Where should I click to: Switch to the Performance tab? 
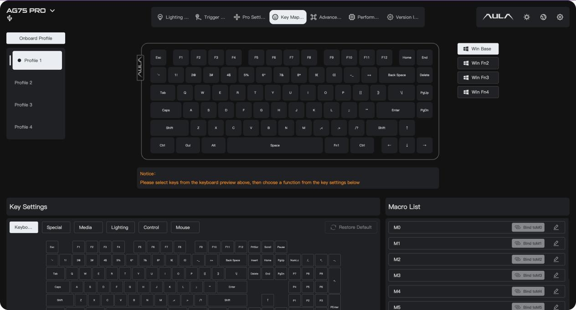(x=364, y=17)
